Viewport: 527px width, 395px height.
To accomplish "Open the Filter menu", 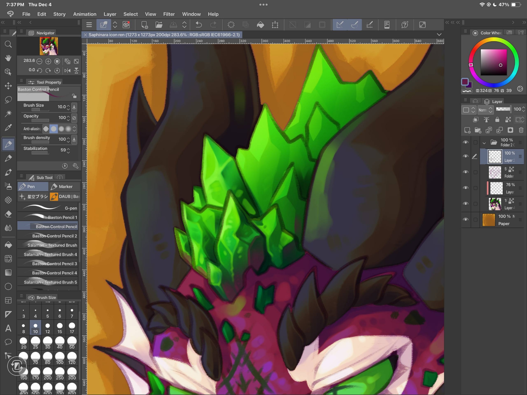I will pyautogui.click(x=169, y=14).
